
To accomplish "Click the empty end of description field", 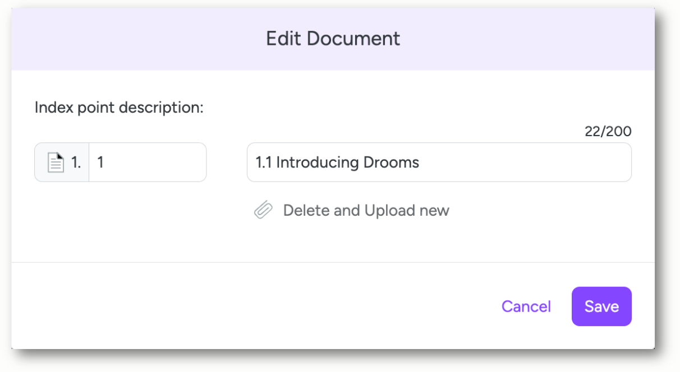I will [525, 162].
